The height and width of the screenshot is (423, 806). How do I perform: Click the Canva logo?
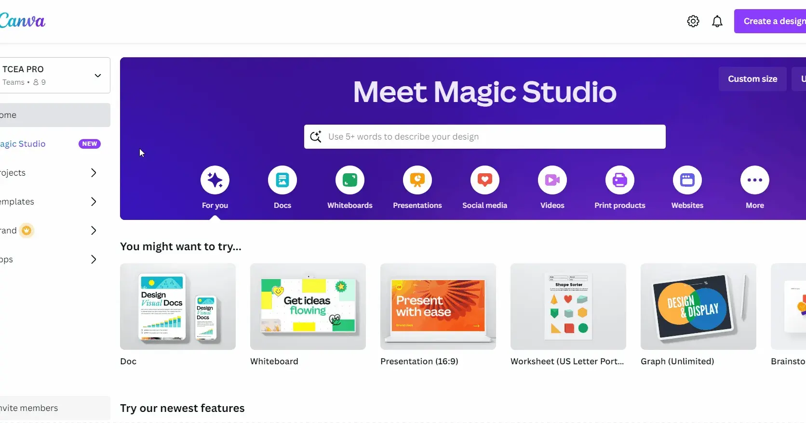point(22,21)
